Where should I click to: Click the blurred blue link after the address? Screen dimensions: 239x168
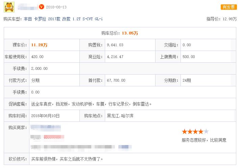[125, 147]
